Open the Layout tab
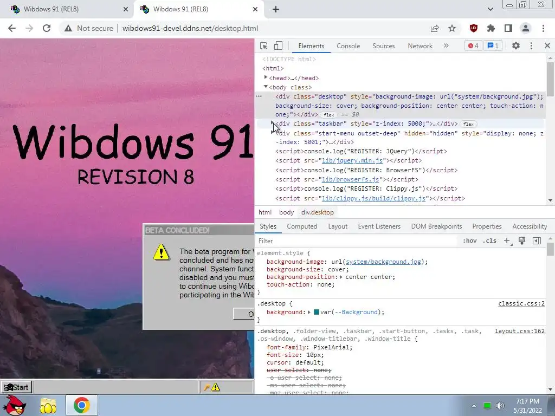The height and width of the screenshot is (416, 555). [x=338, y=226]
